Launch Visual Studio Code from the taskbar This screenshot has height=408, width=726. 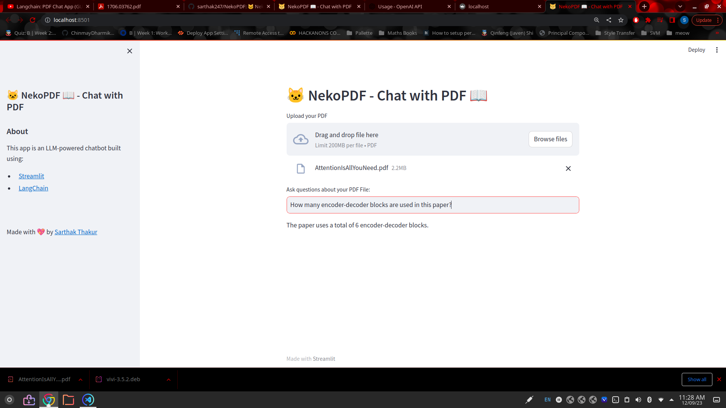88,400
